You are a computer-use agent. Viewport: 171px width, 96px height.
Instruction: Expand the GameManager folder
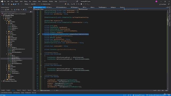coord(7,38)
